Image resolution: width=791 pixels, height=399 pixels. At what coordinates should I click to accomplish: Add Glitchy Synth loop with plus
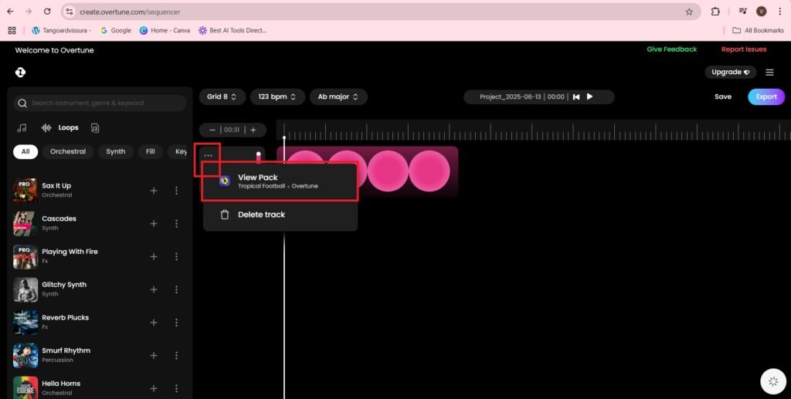(x=154, y=289)
